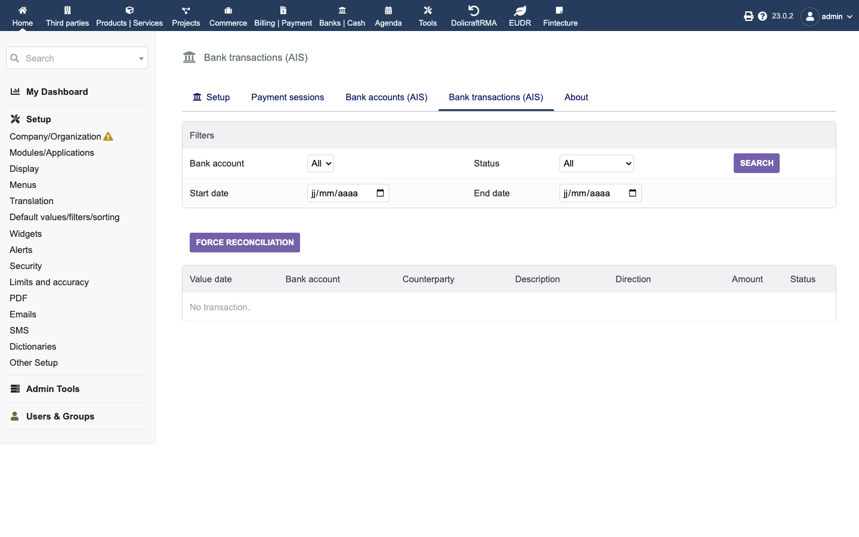Switch to the Payment sessions tab
Viewport: 859px width, 537px height.
[x=288, y=97]
